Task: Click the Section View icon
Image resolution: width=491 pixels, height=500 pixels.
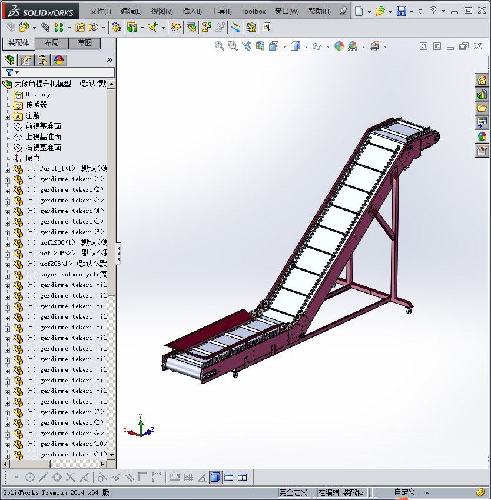Action: click(260, 46)
